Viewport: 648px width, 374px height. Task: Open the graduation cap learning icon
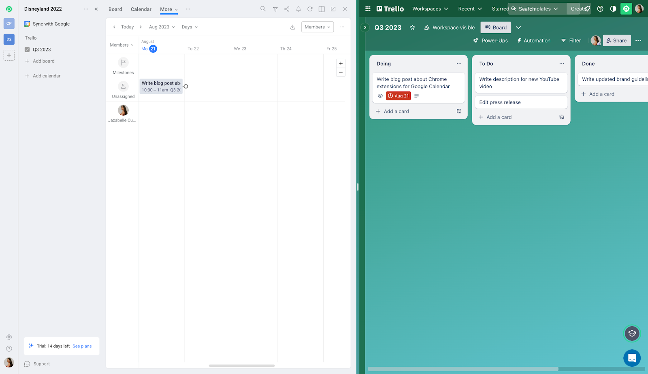pyautogui.click(x=632, y=334)
